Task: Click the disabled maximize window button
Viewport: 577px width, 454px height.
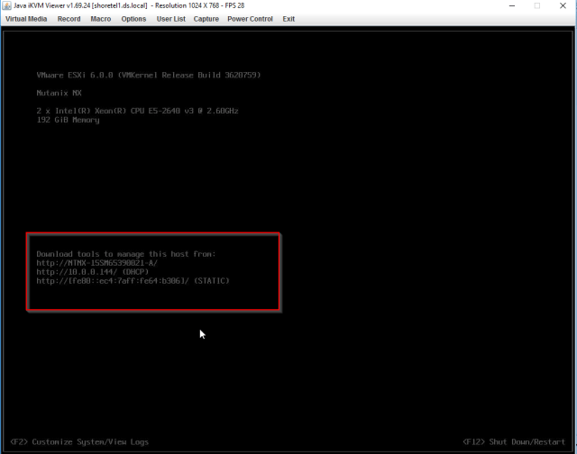Action: [537, 5]
